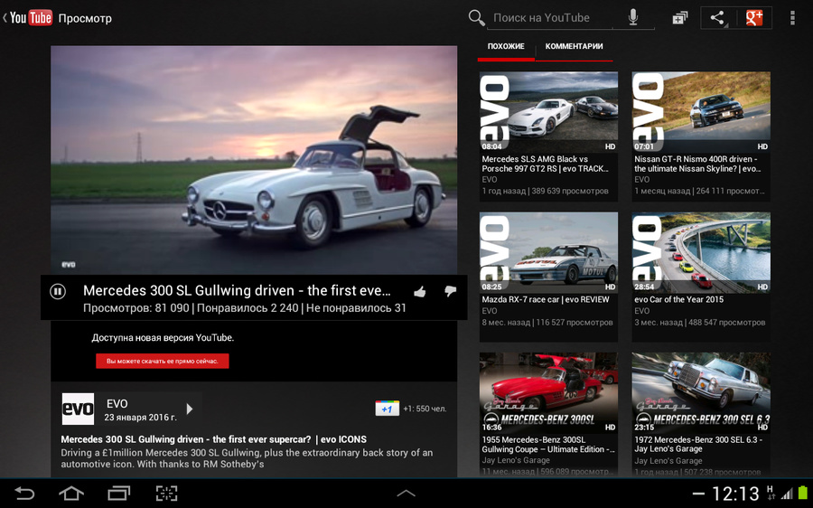Click 'Nissan GT-R Nismo 400R driven' title
813x508 pixels.
pyautogui.click(x=697, y=164)
